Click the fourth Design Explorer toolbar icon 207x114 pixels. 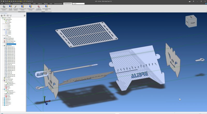tap(11, 16)
